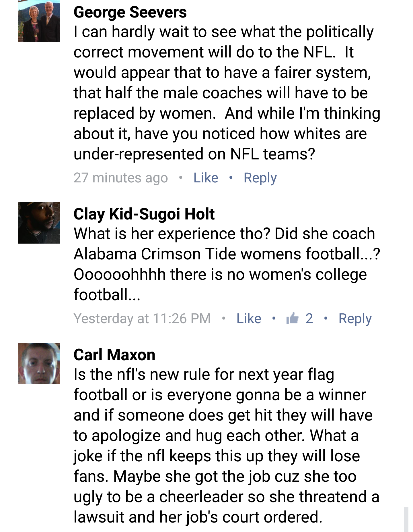413x532 pixels.
Task: Click the "27 minutes ago" timestamp
Action: [121, 178]
